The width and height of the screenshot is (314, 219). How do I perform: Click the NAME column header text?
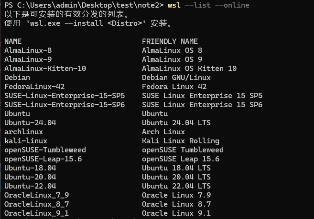tap(13, 41)
